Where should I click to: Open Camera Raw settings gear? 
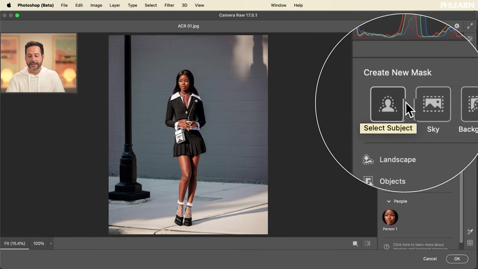point(457,26)
